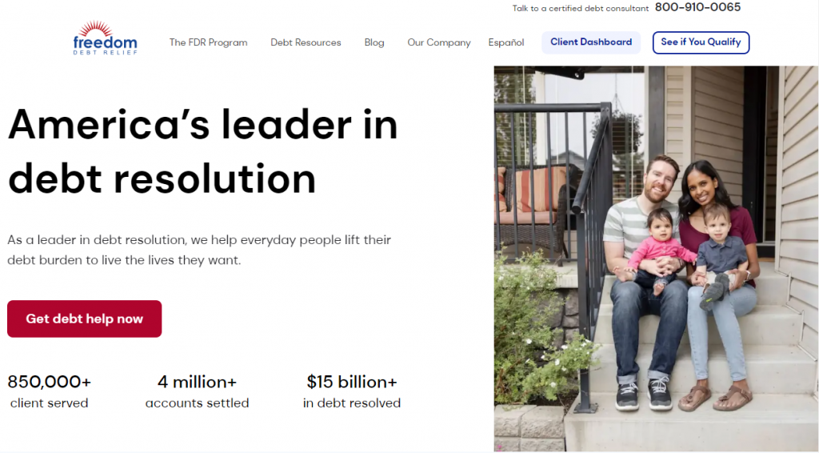
Task: Open the Debt Resources menu
Action: point(306,42)
